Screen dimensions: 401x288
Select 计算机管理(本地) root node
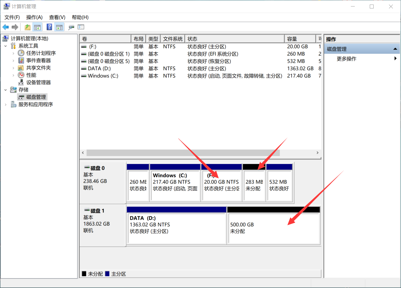coord(29,38)
